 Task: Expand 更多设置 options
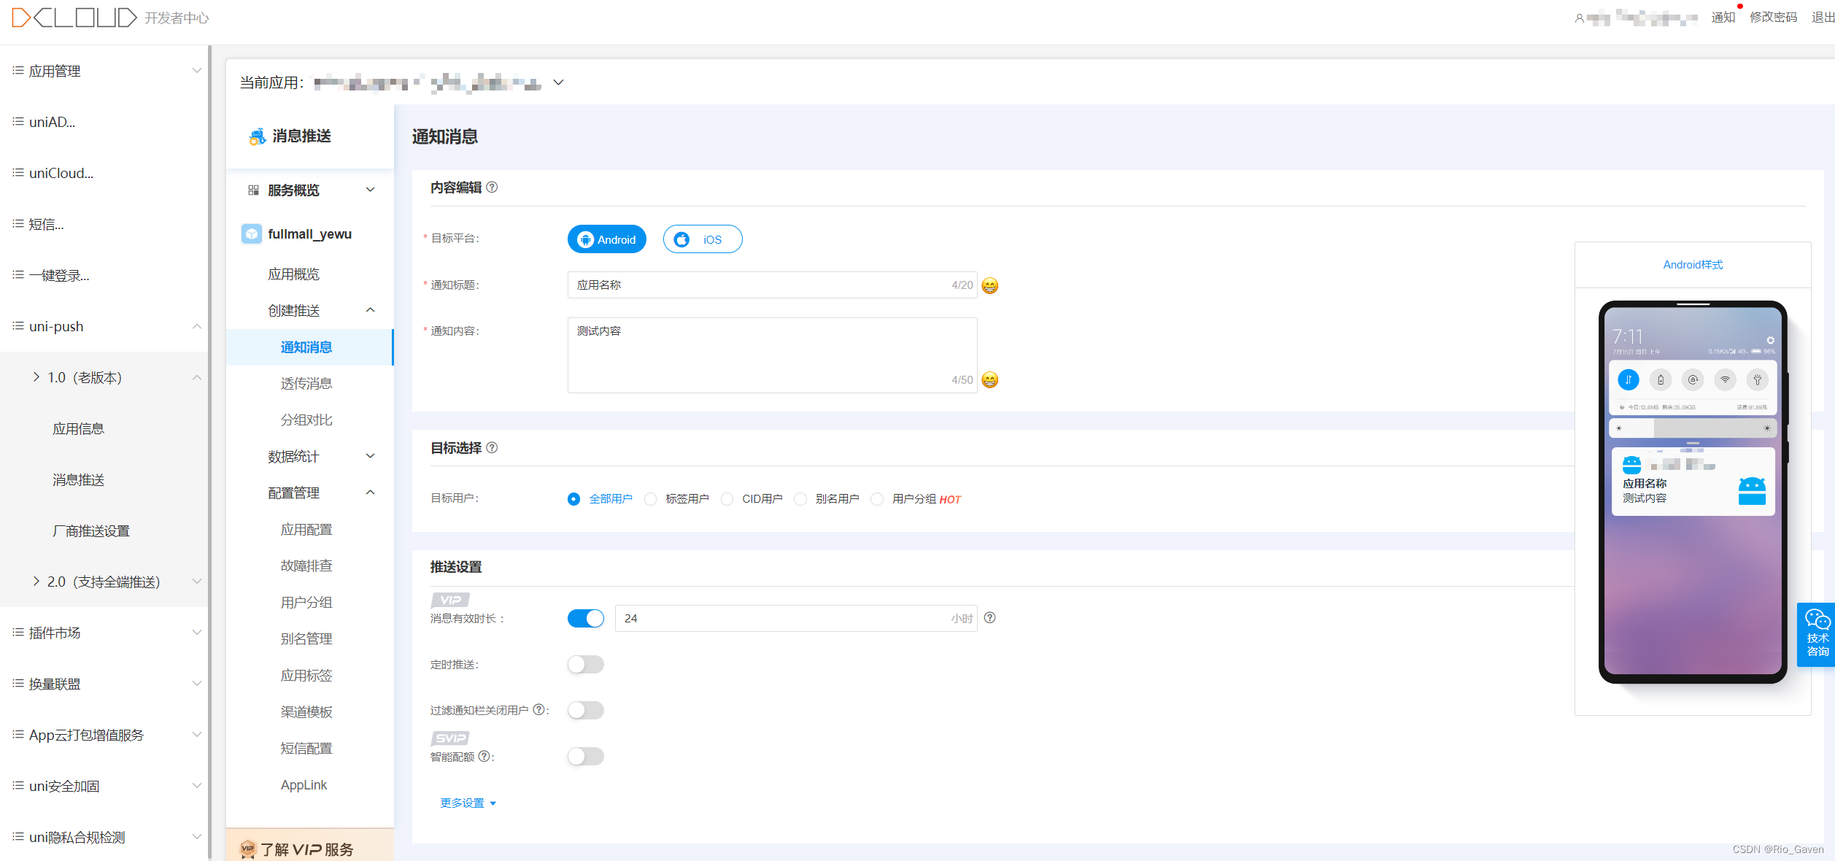(468, 803)
